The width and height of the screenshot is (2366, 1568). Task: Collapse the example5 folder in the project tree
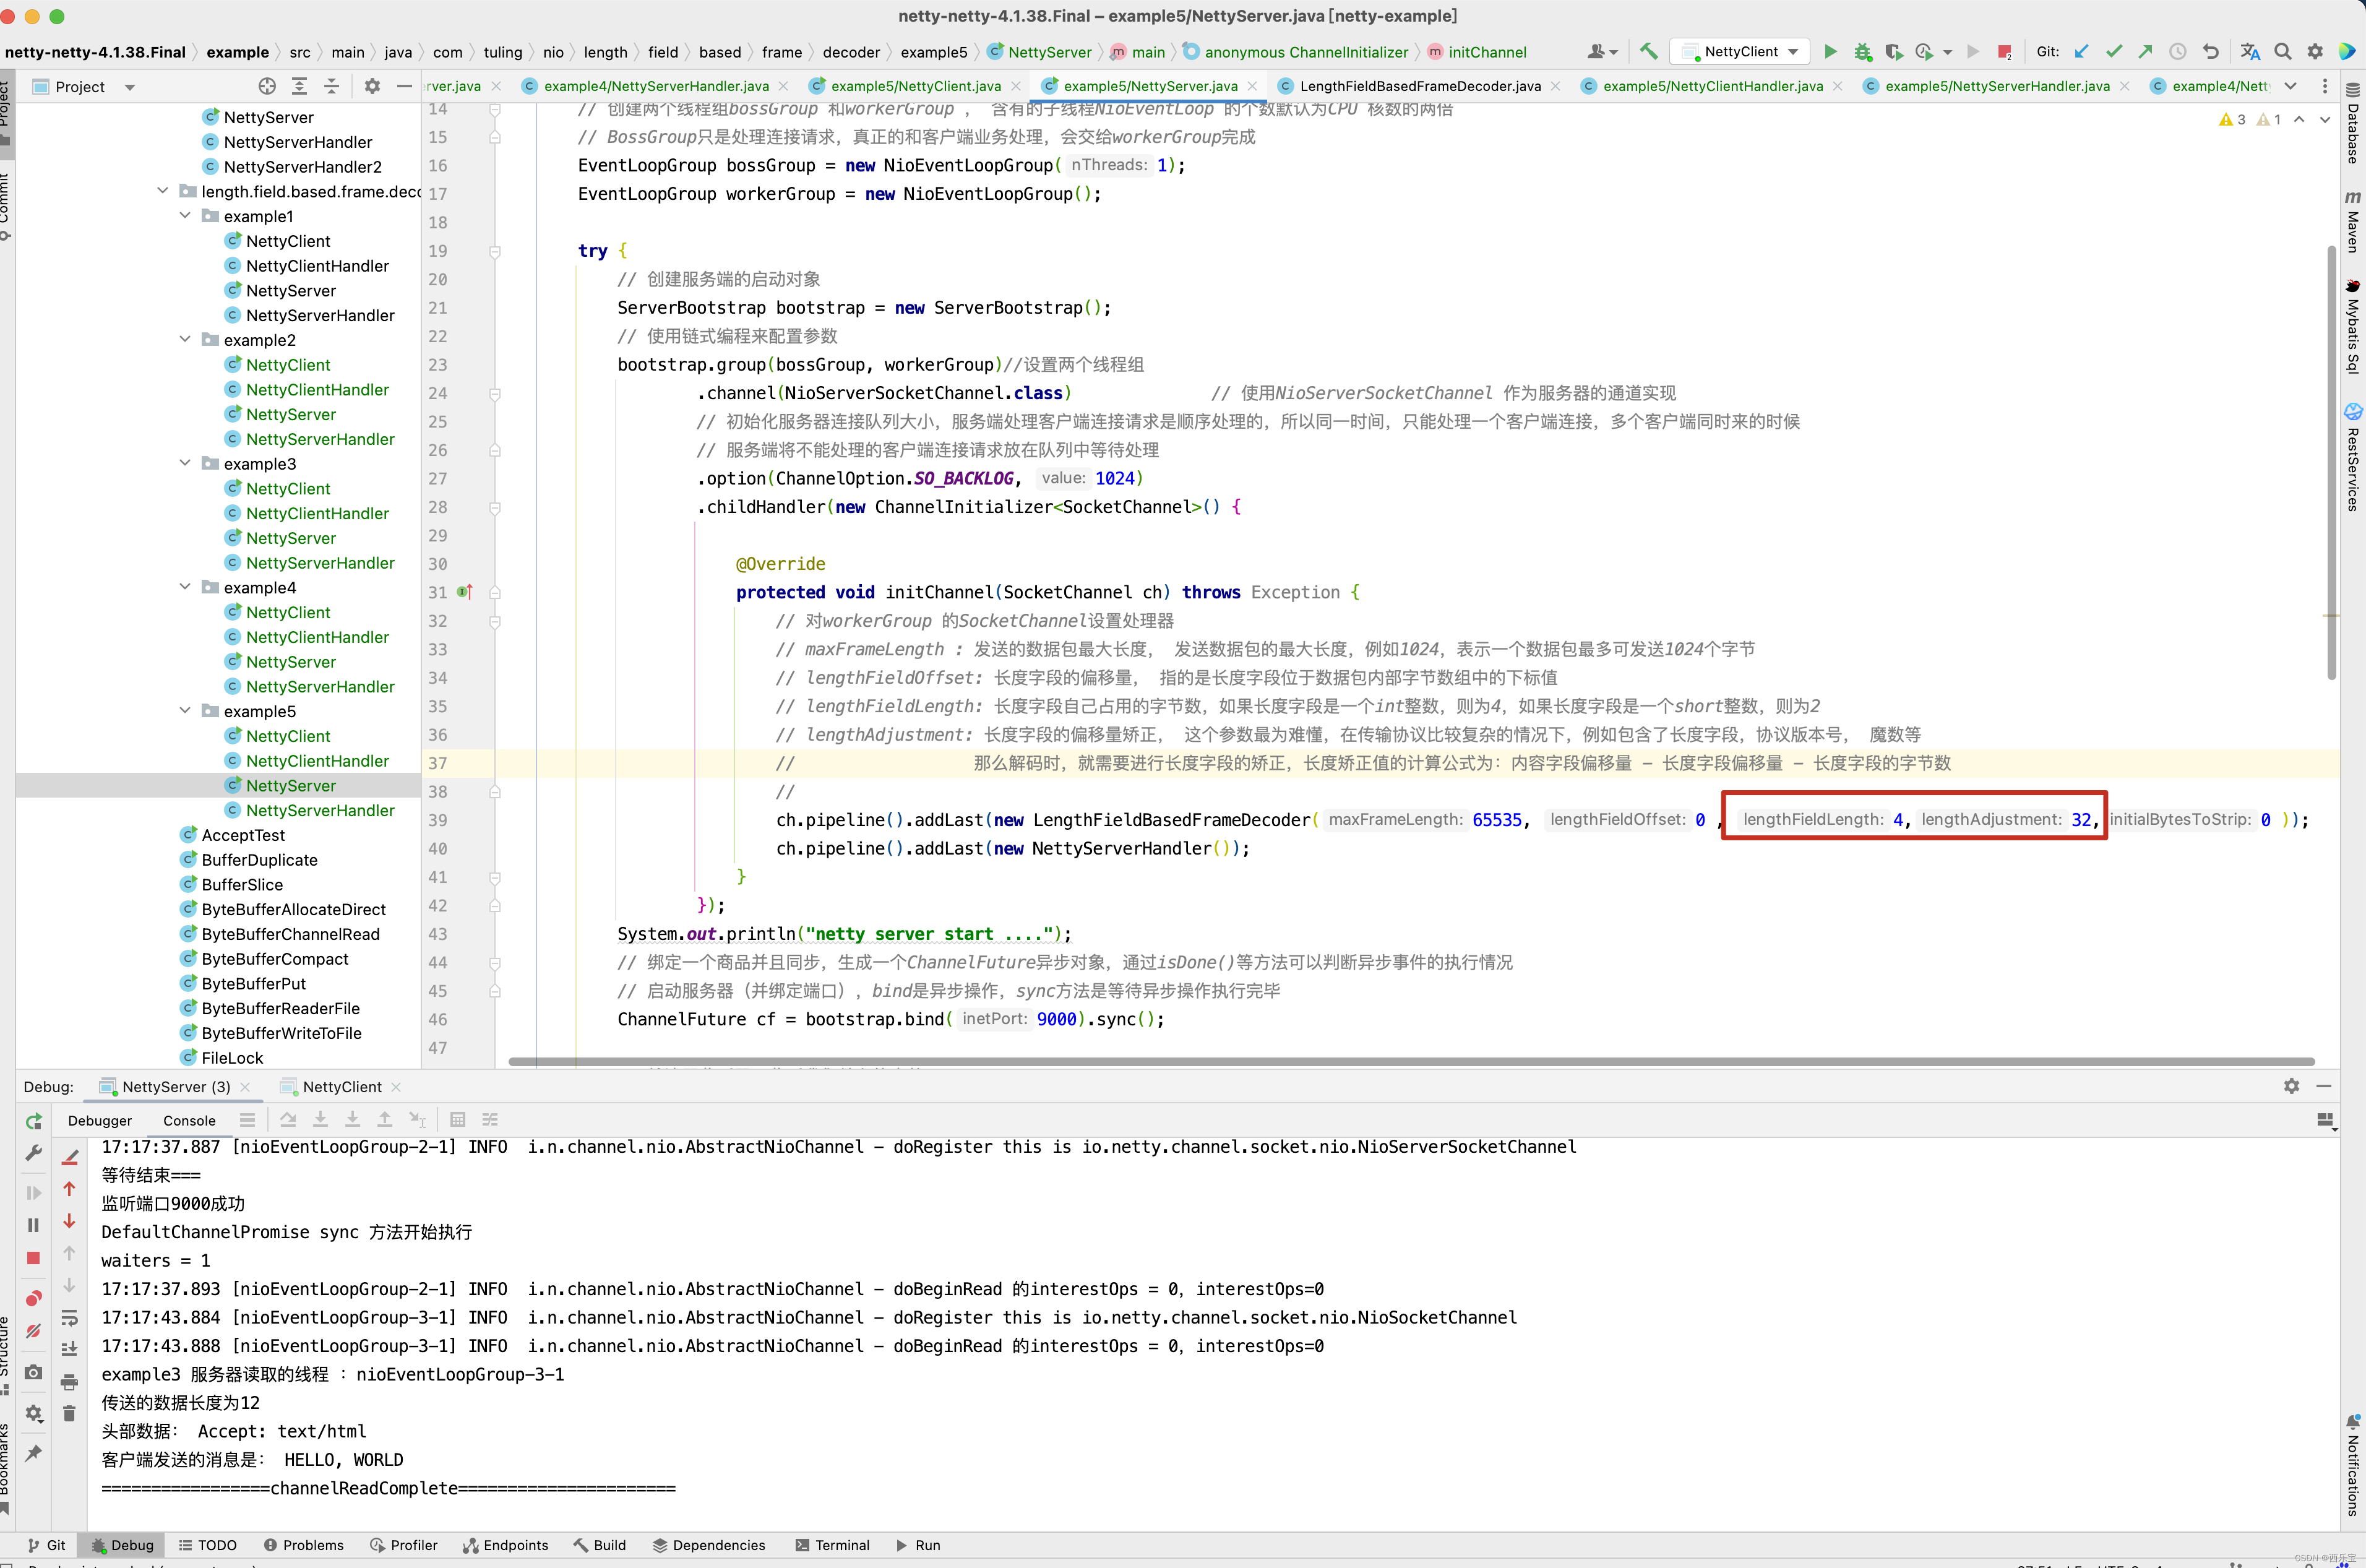(185, 711)
